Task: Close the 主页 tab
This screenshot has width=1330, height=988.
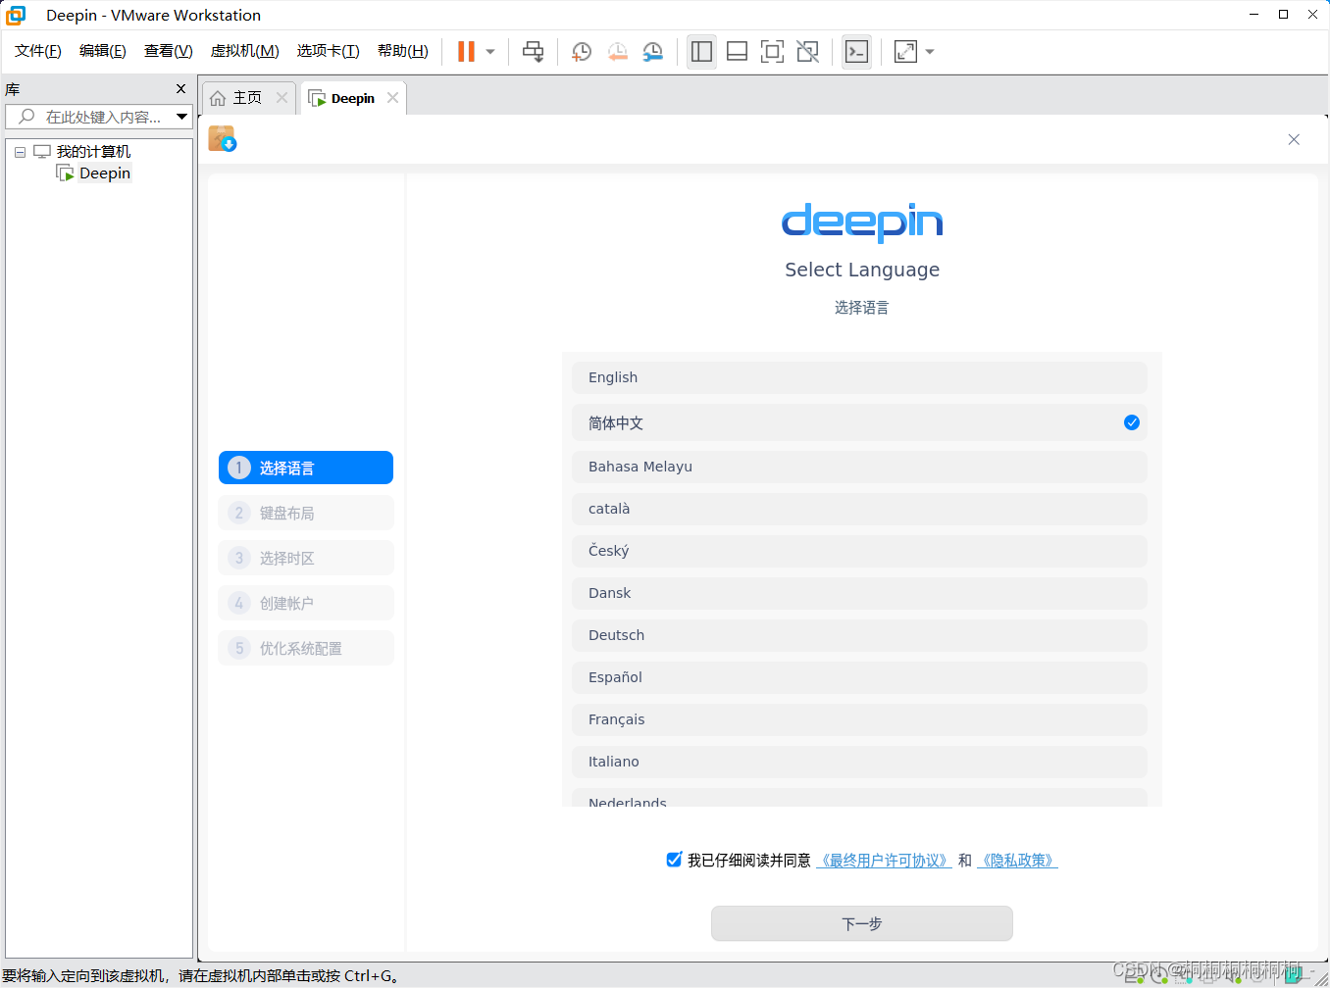Action: [x=281, y=98]
